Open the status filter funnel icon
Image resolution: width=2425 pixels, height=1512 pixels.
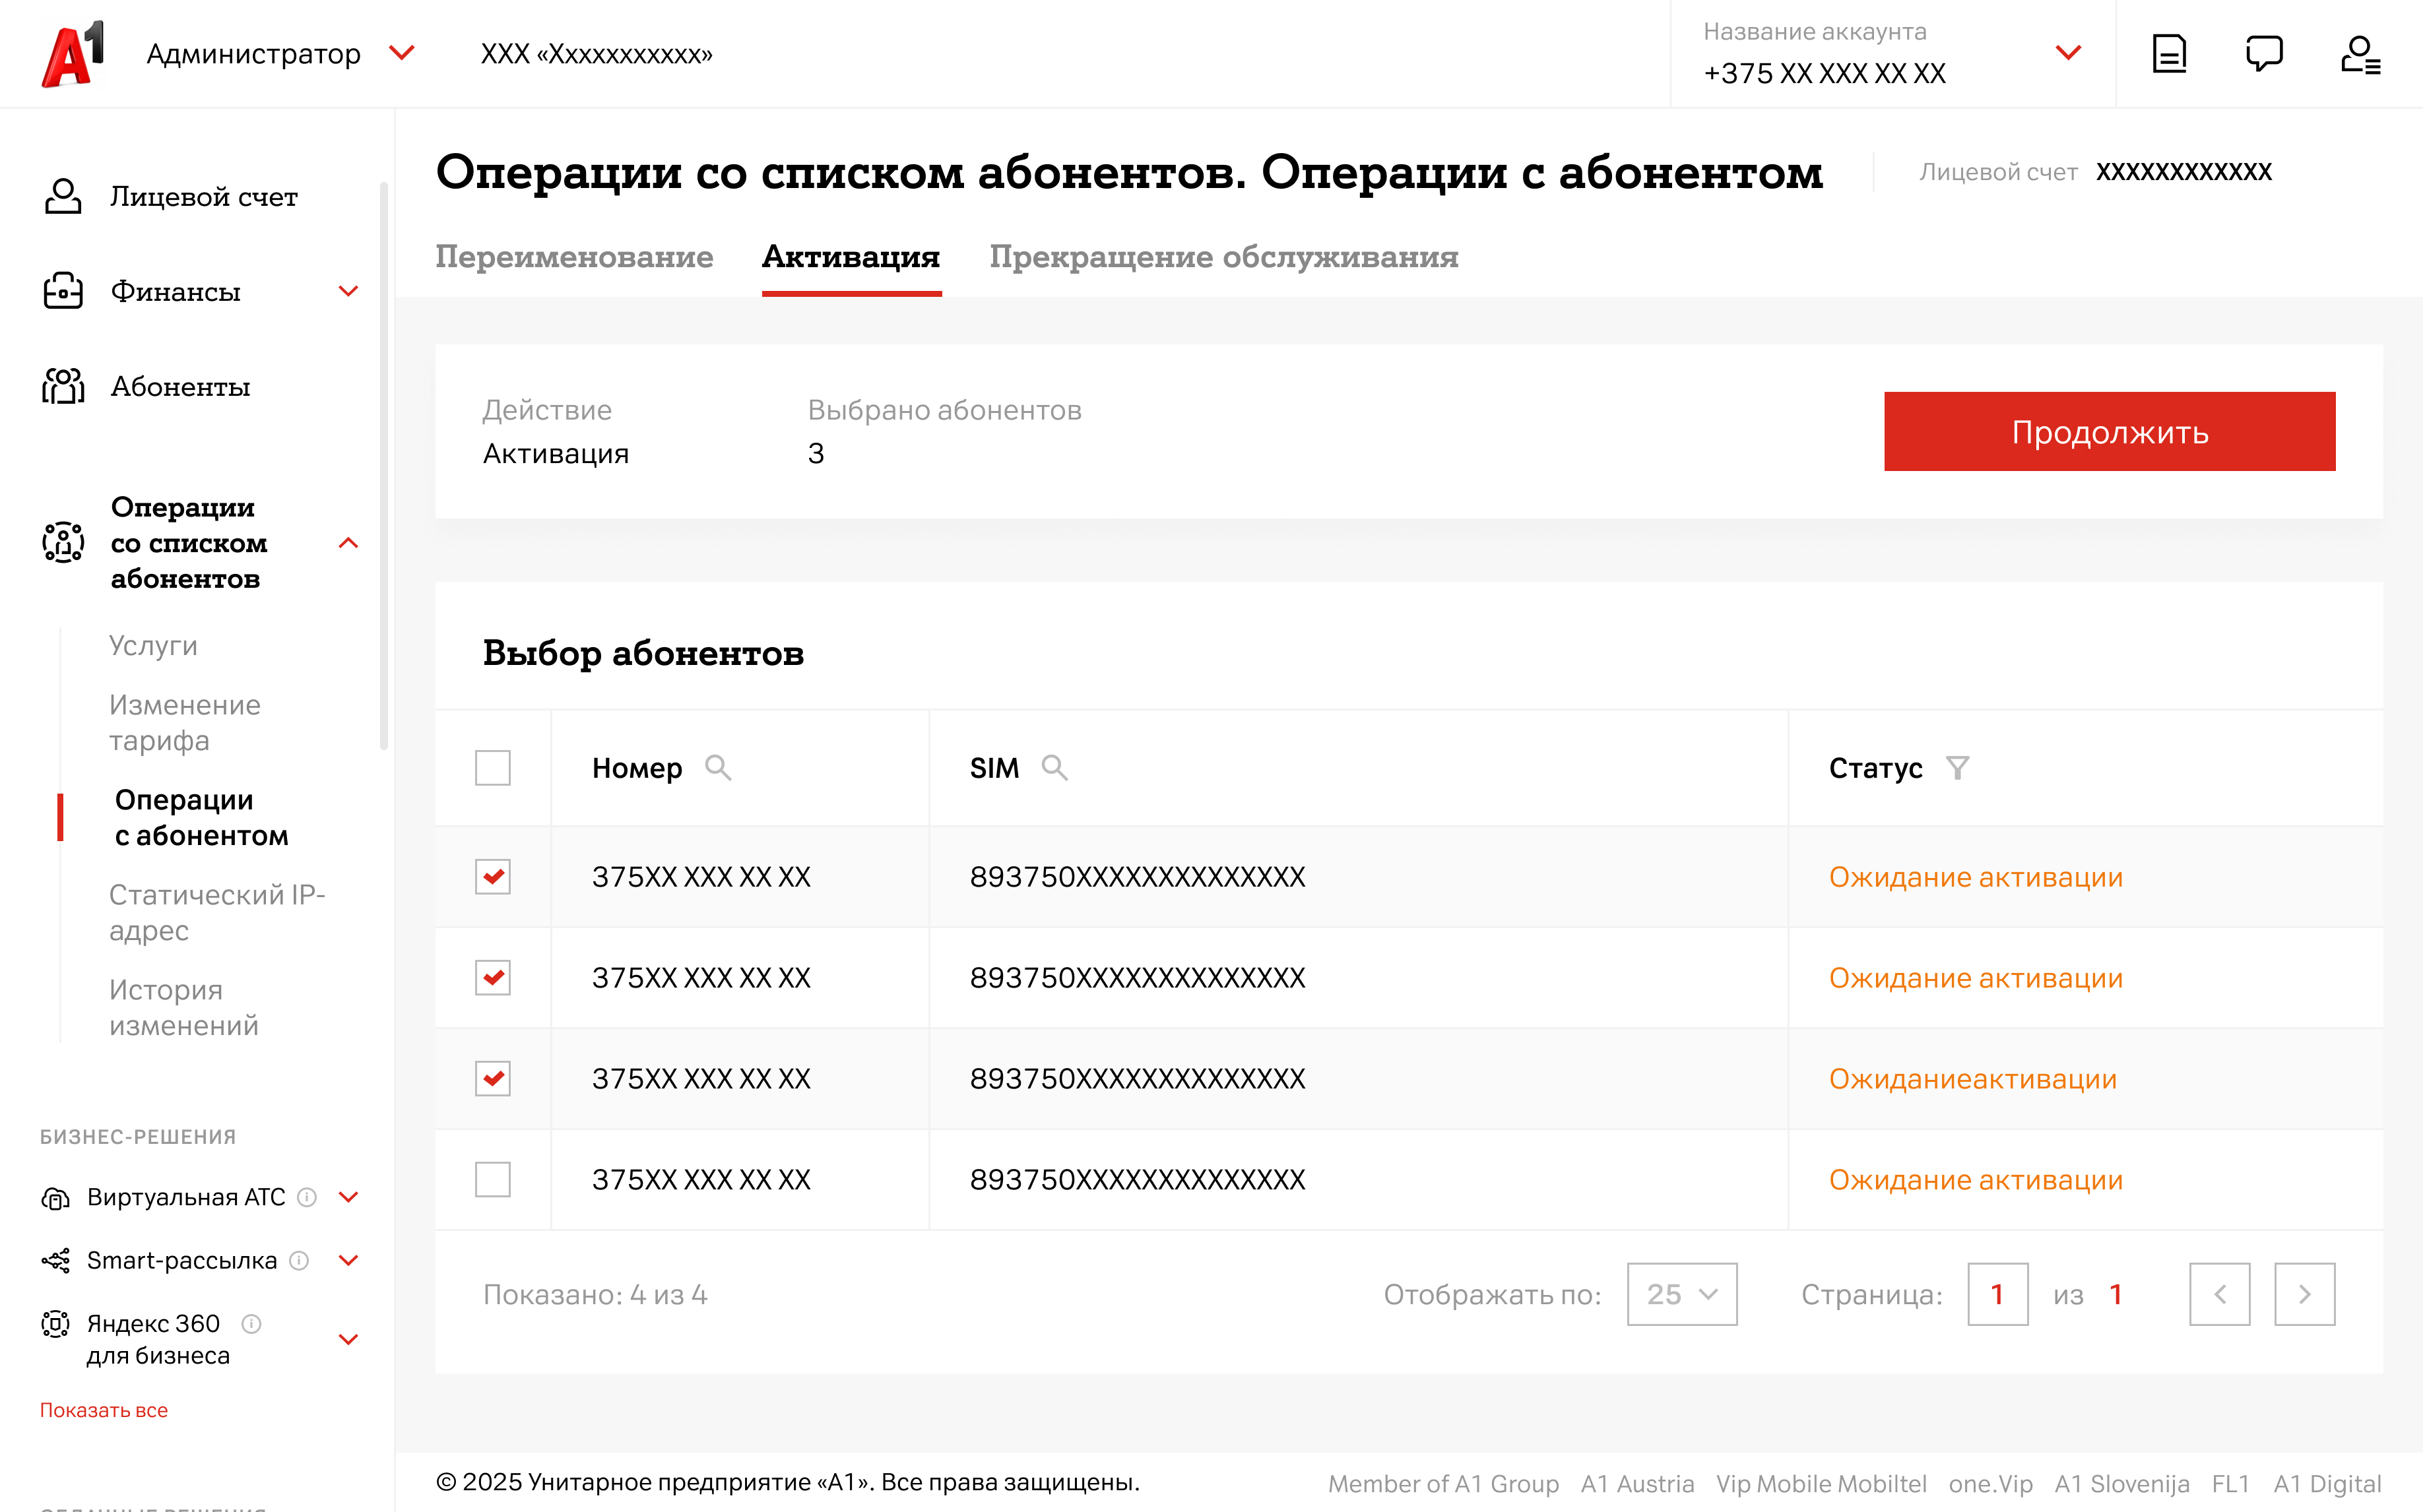click(x=1957, y=768)
